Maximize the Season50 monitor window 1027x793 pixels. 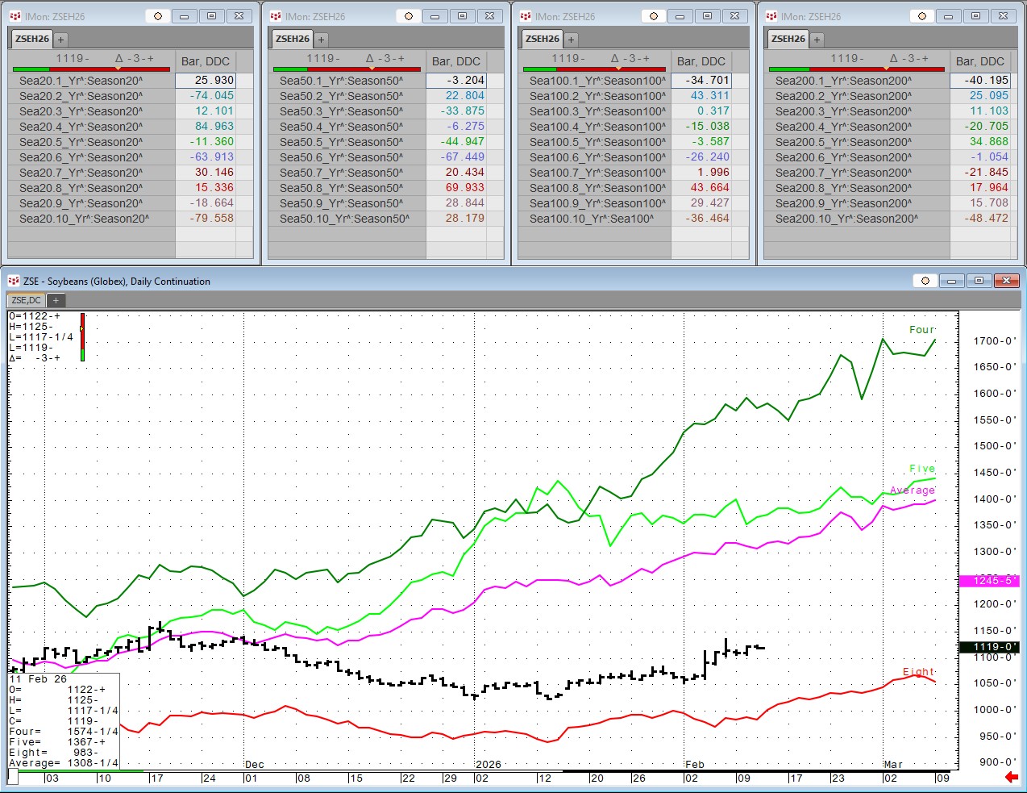point(462,16)
